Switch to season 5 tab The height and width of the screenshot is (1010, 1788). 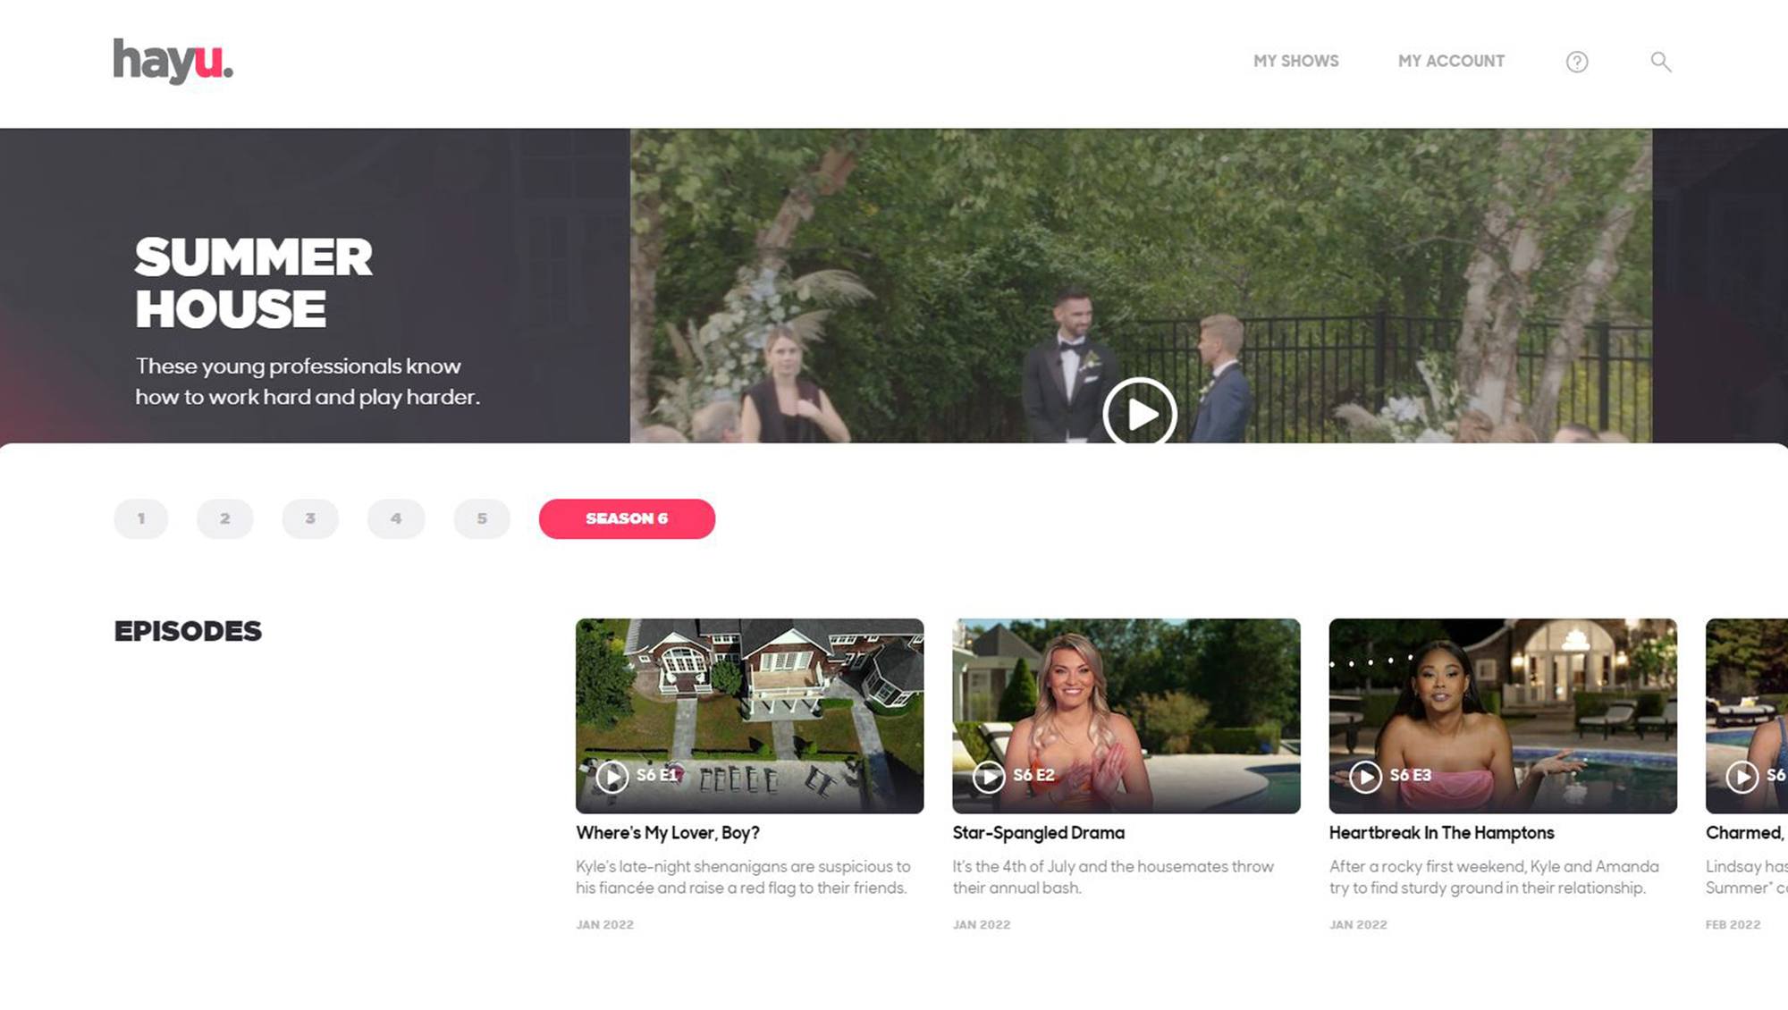(x=482, y=518)
